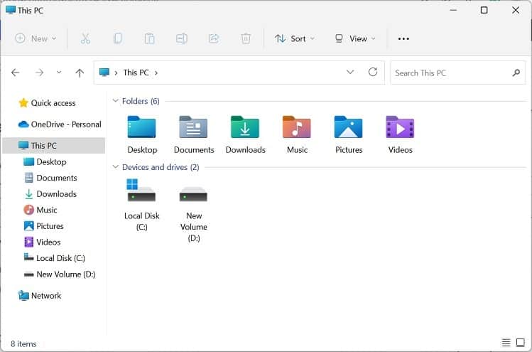
Task: Open the See more ellipsis menu
Action: (403, 38)
